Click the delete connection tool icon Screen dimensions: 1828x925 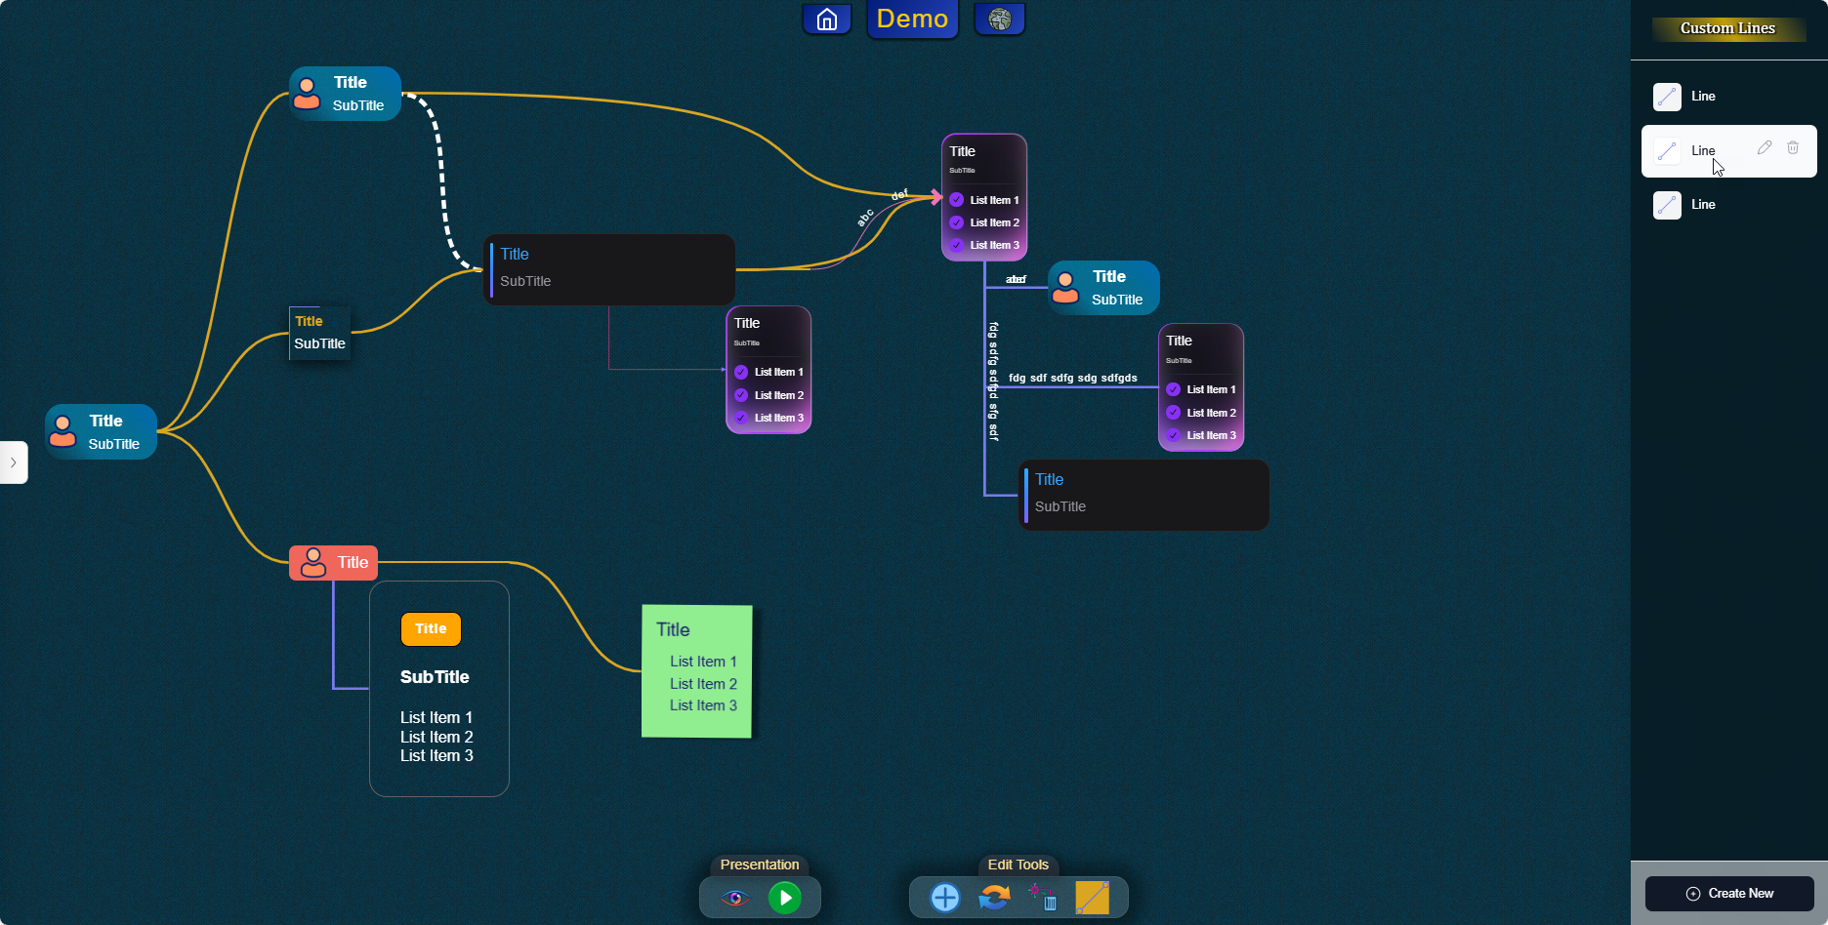click(1042, 898)
